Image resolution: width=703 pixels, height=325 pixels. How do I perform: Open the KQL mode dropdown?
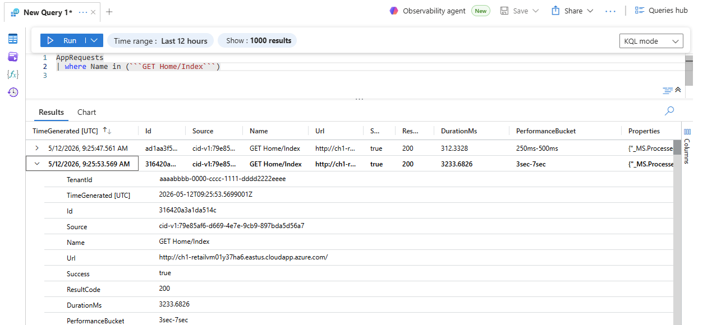(x=651, y=41)
